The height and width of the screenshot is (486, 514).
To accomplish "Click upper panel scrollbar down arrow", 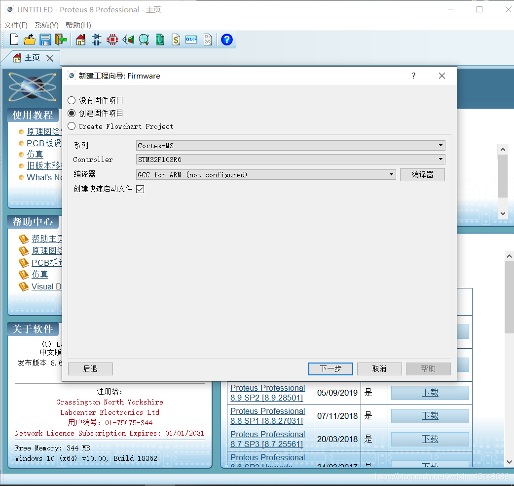I will click(503, 213).
